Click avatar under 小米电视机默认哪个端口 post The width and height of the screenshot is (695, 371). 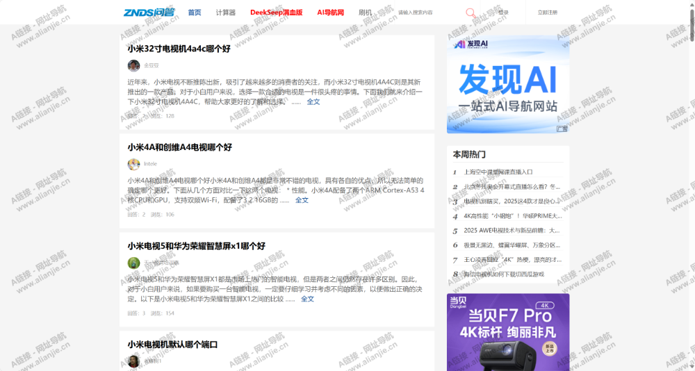click(x=134, y=361)
